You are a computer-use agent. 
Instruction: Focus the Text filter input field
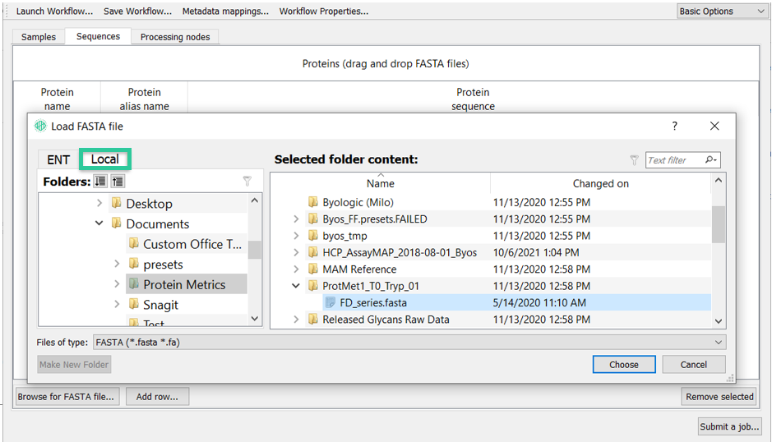674,160
